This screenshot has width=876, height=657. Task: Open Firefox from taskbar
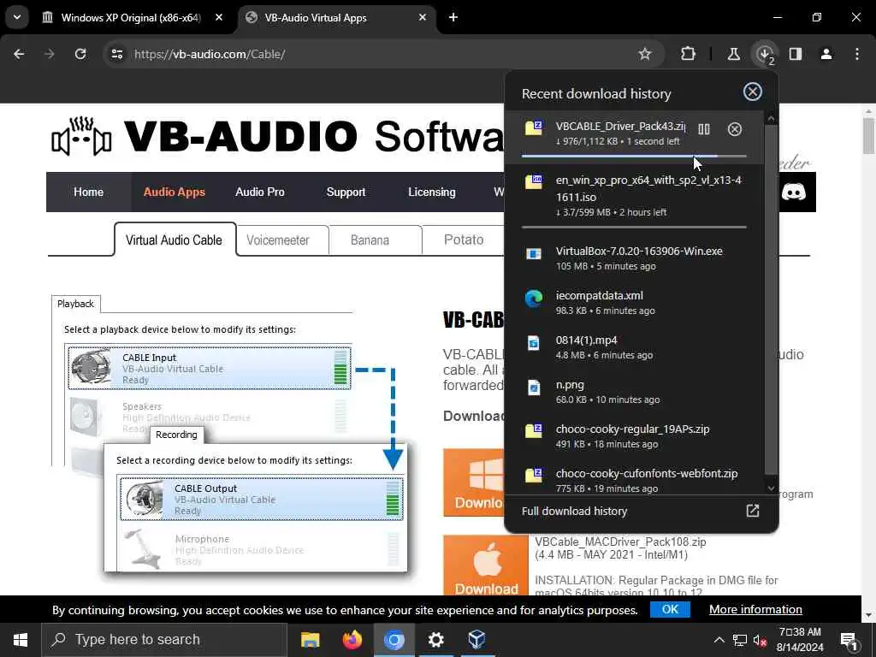click(x=352, y=640)
